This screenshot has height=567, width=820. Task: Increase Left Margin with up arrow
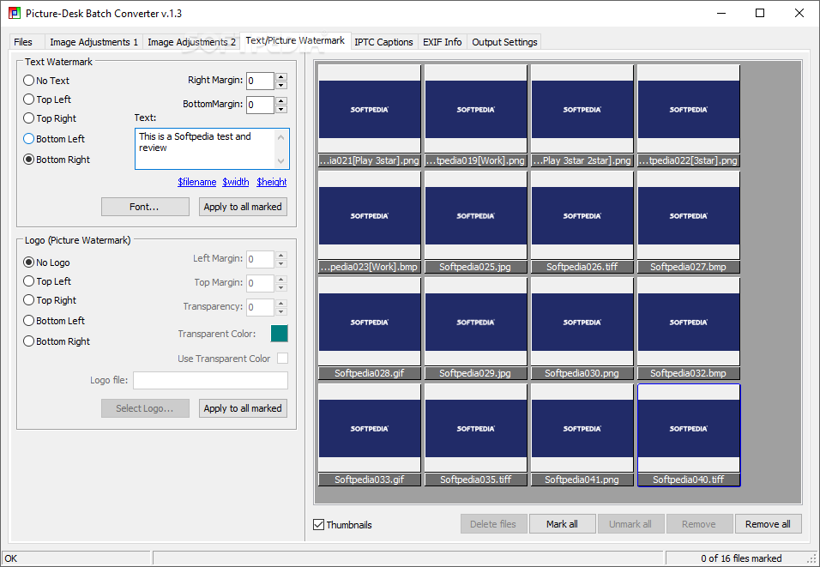[281, 255]
